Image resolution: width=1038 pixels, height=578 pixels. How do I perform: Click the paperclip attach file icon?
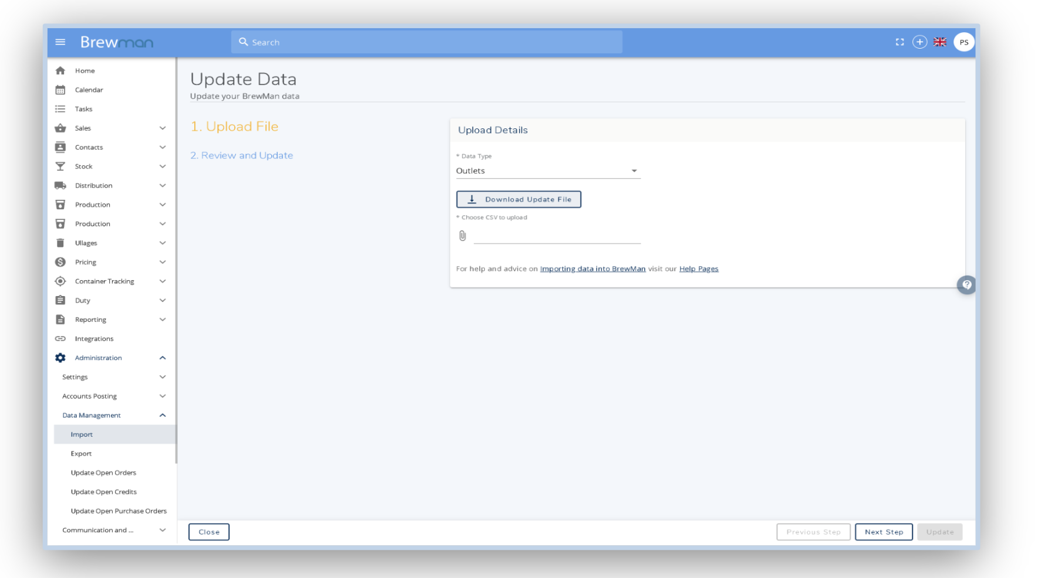tap(463, 236)
